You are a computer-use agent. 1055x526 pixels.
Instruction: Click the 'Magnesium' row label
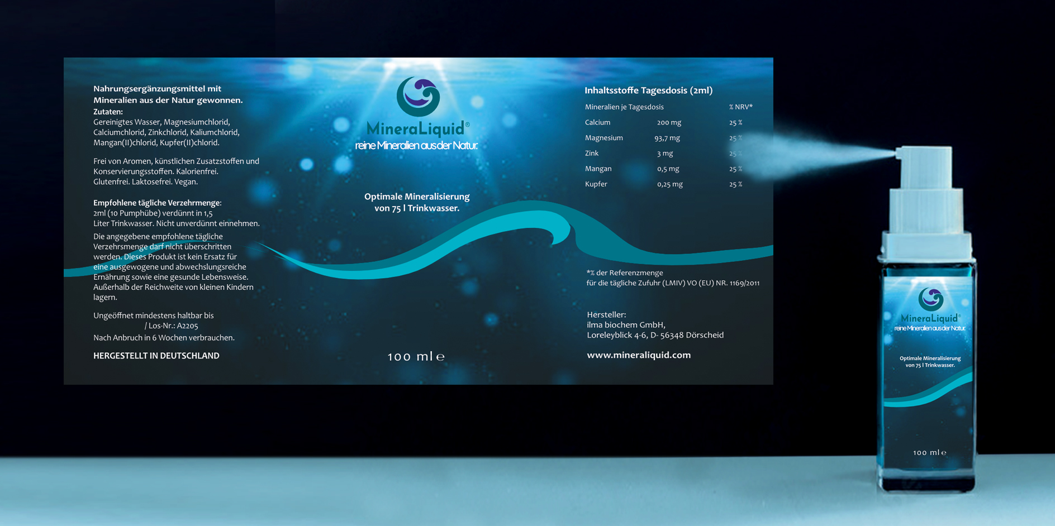[603, 138]
